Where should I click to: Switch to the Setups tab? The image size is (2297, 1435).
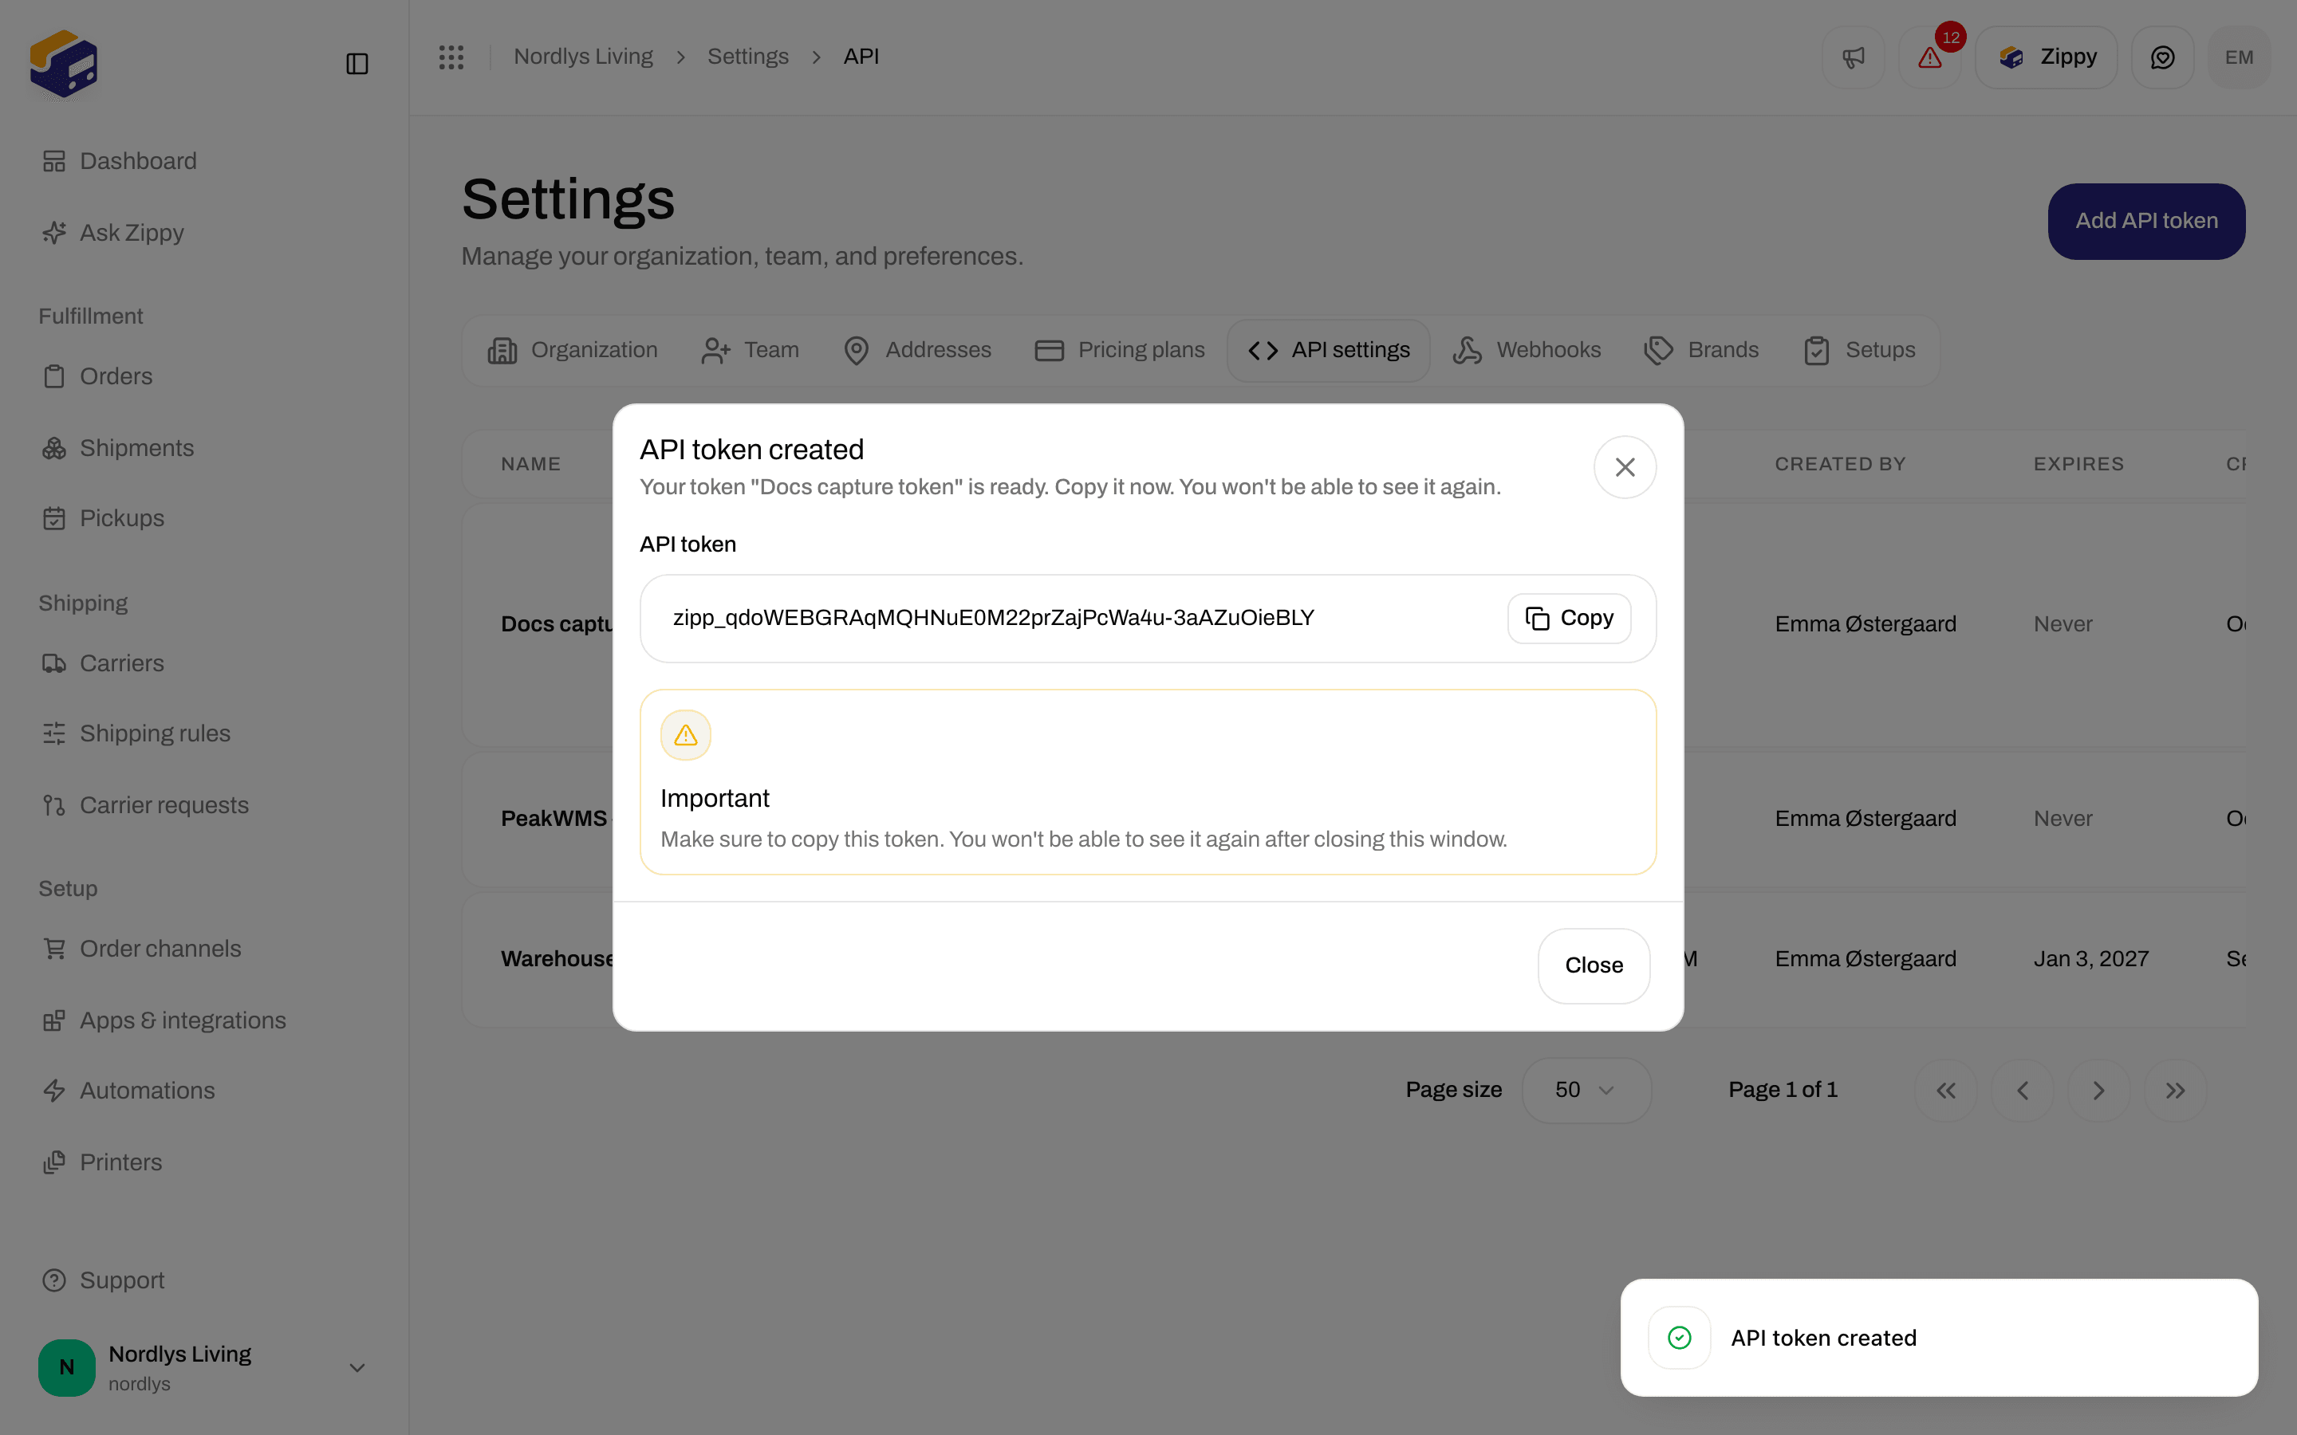1859,350
